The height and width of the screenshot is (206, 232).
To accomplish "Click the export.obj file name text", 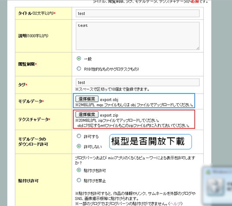I will tap(109, 100).
